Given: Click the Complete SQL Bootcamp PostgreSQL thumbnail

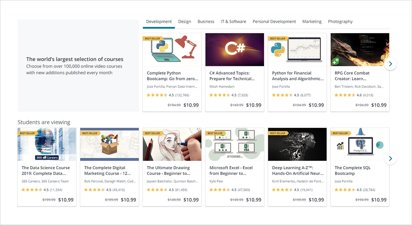Looking at the screenshot, I should pyautogui.click(x=360, y=144).
